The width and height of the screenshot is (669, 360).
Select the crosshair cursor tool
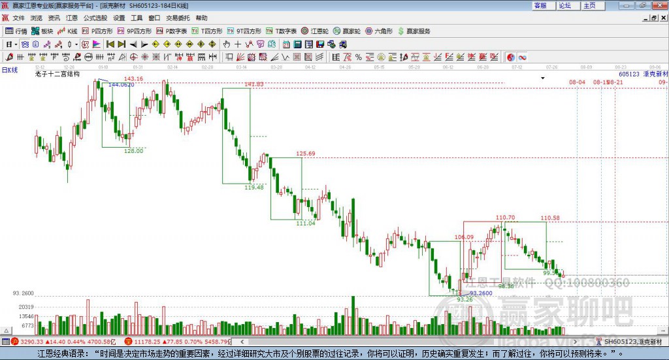pyautogui.click(x=238, y=44)
